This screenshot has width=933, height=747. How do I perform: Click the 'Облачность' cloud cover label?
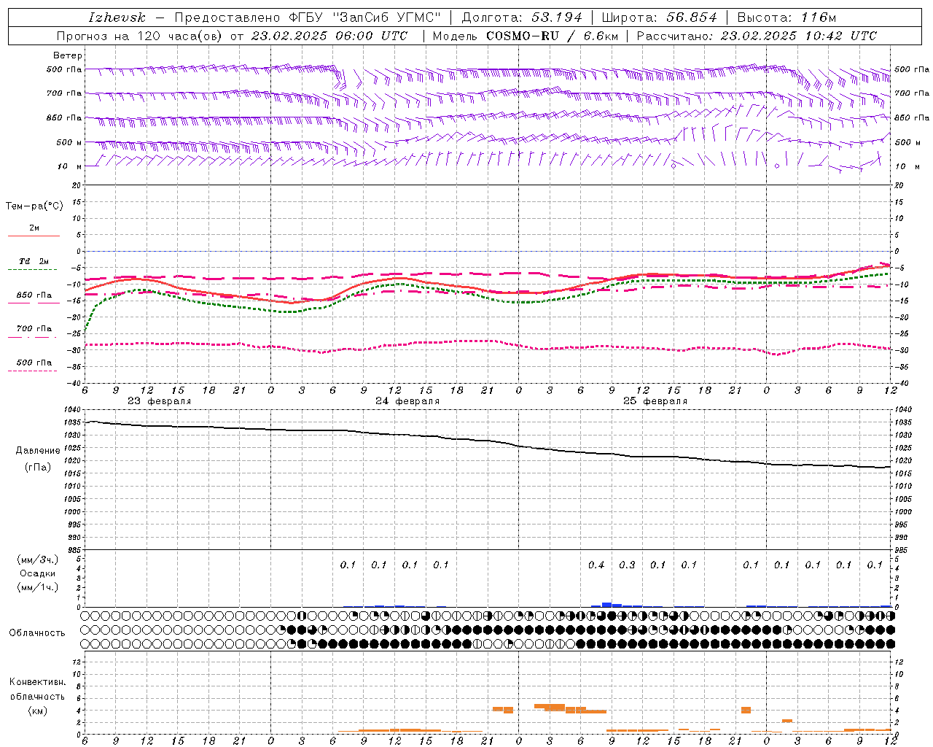point(37,633)
